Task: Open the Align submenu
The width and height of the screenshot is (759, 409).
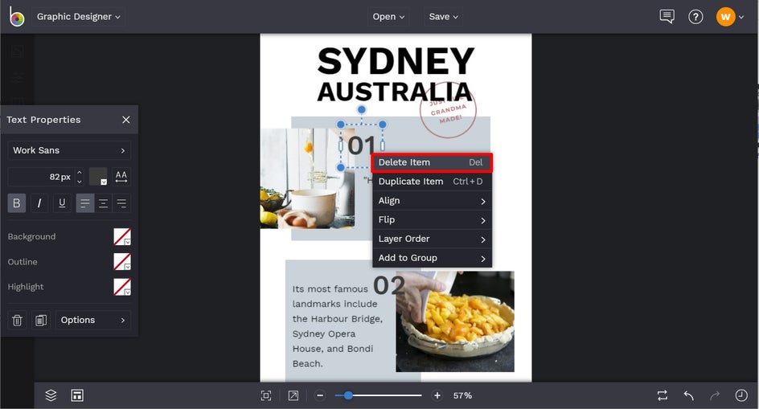Action: pos(432,201)
